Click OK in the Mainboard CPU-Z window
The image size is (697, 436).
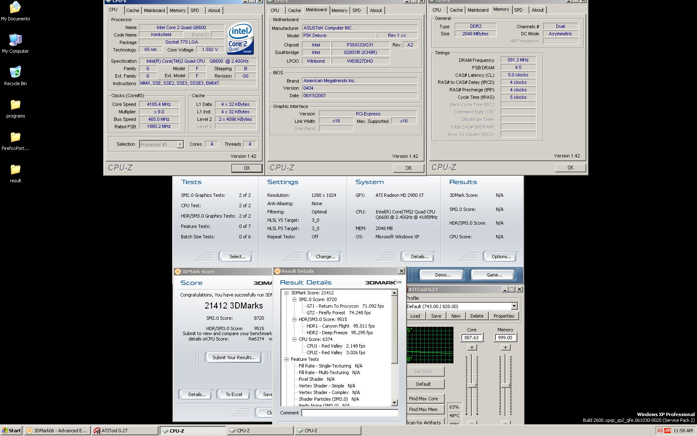coord(409,168)
